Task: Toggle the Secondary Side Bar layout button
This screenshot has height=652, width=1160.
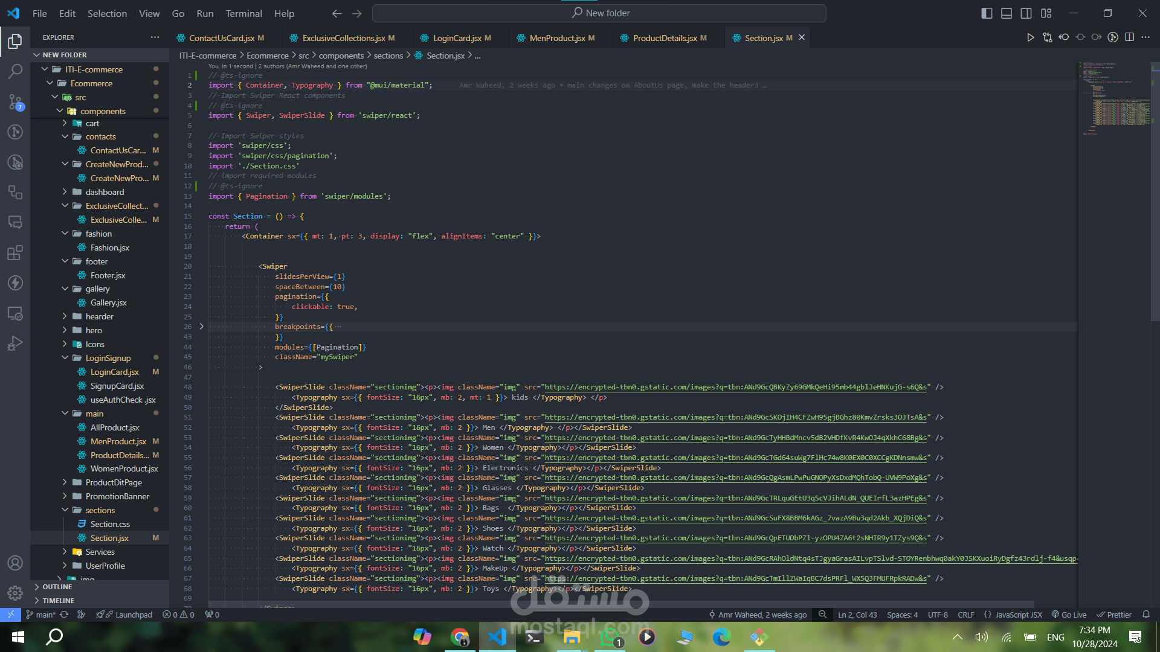Action: pyautogui.click(x=1026, y=13)
